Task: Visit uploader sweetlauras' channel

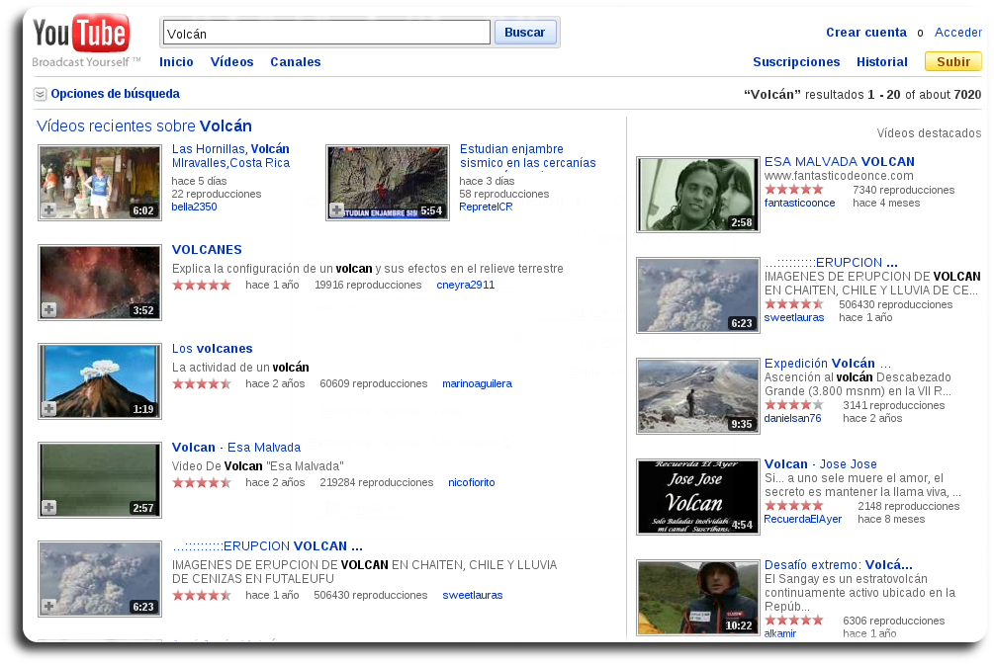Action: (794, 317)
